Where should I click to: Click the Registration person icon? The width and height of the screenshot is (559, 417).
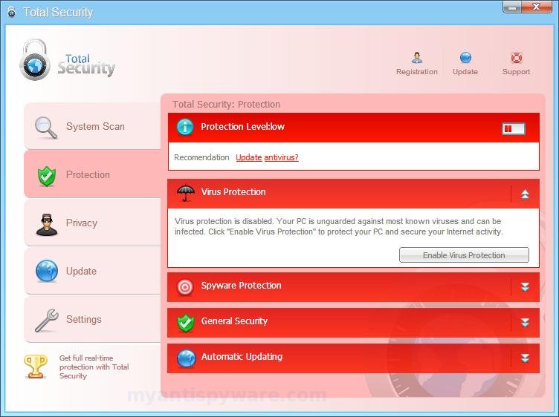tap(417, 57)
